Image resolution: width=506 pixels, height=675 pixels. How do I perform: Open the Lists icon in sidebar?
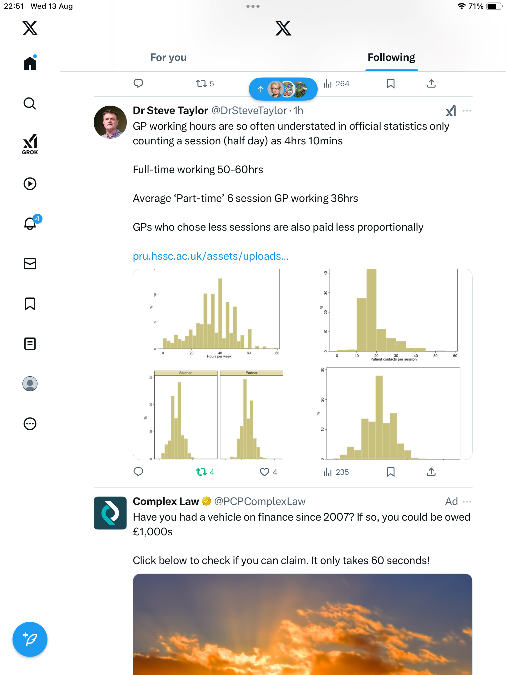click(x=30, y=343)
